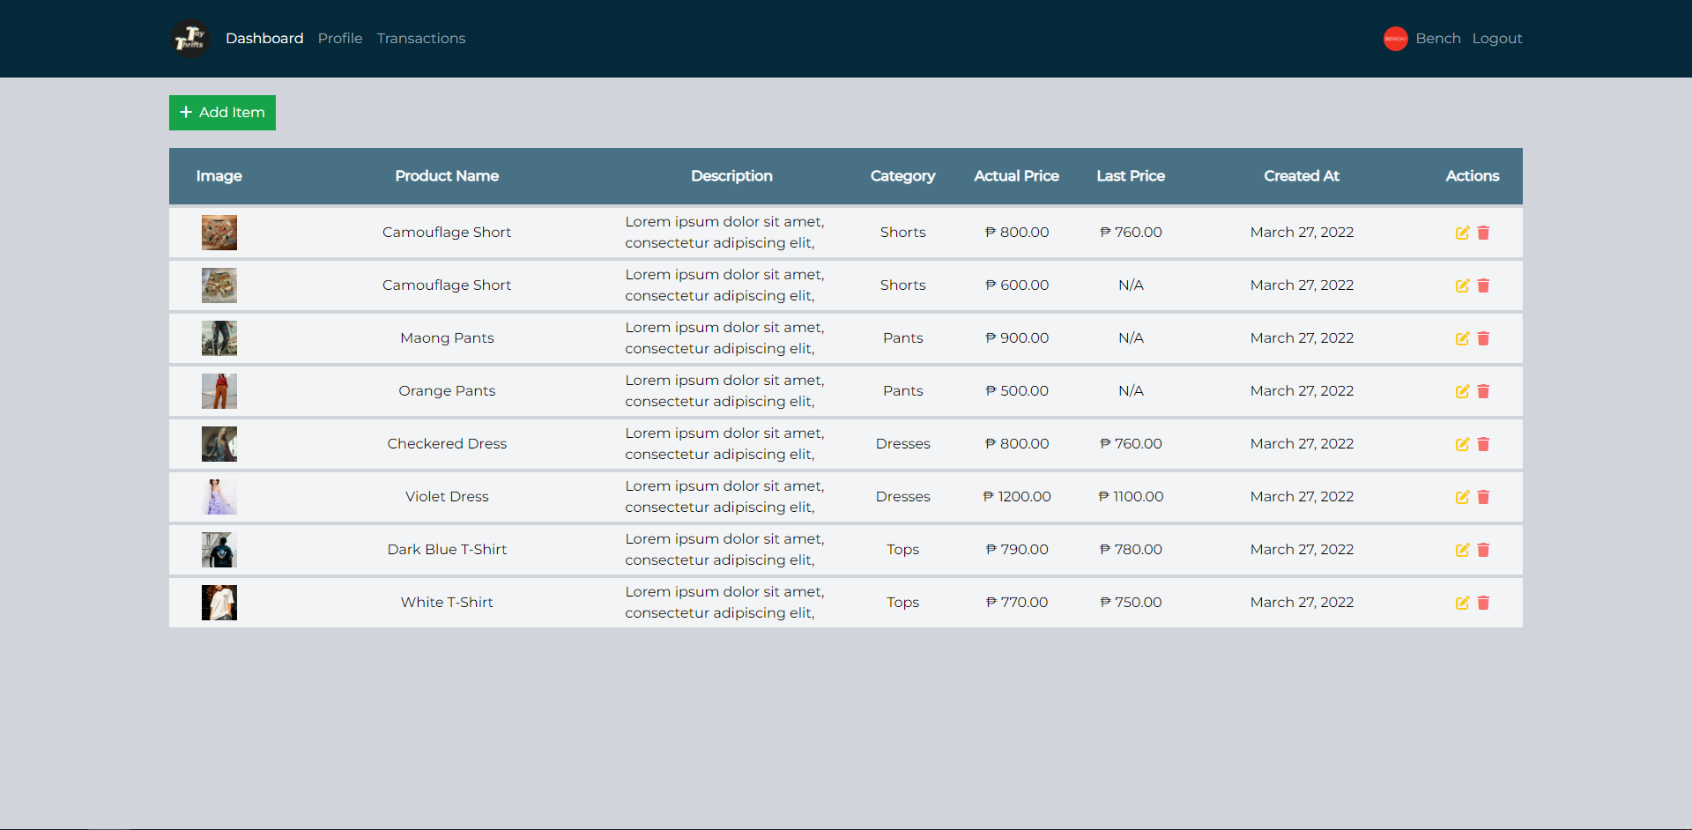Select the Maong Pants product name
This screenshot has height=830, width=1692.
(447, 338)
